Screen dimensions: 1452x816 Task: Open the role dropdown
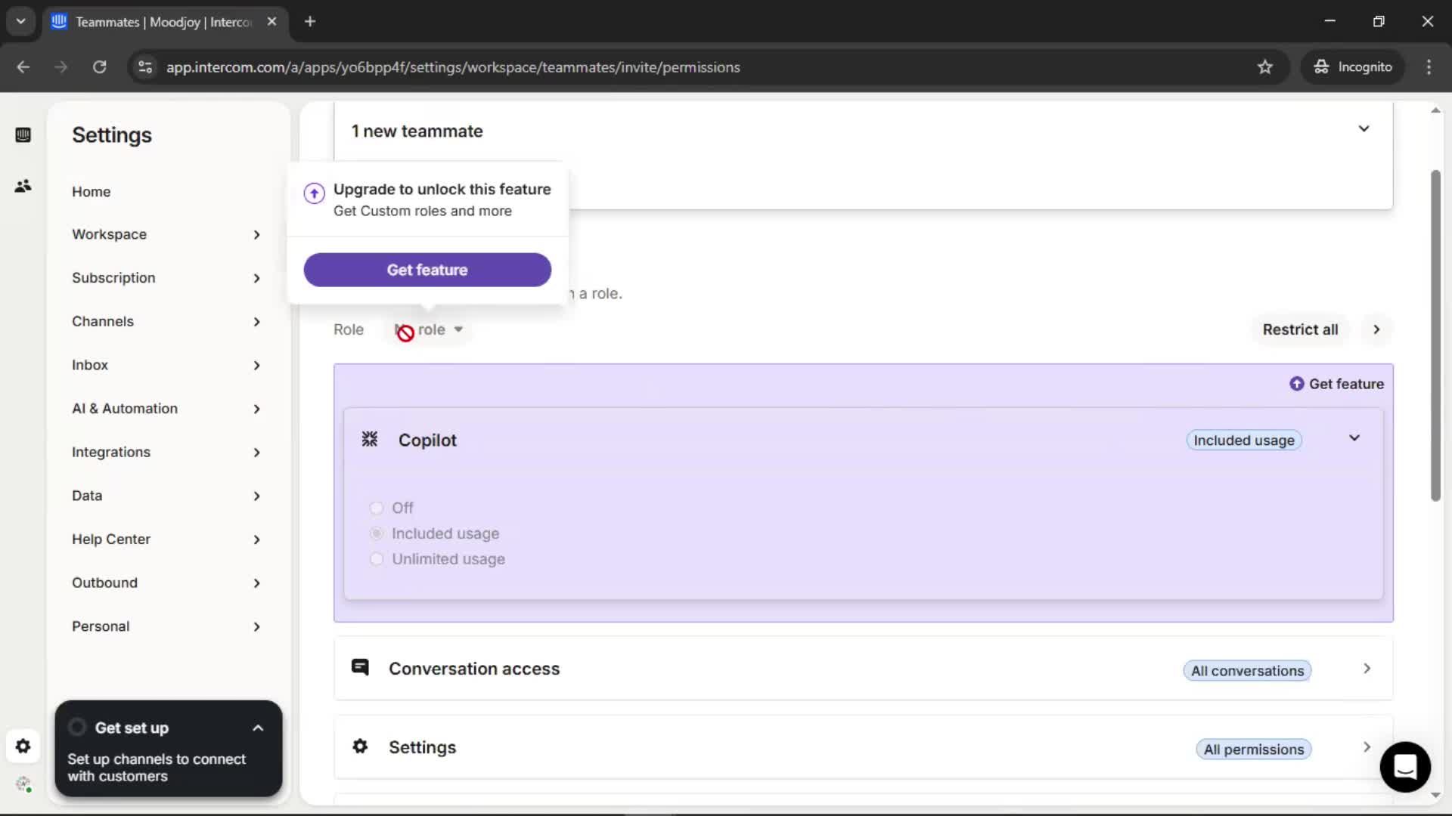[429, 329]
